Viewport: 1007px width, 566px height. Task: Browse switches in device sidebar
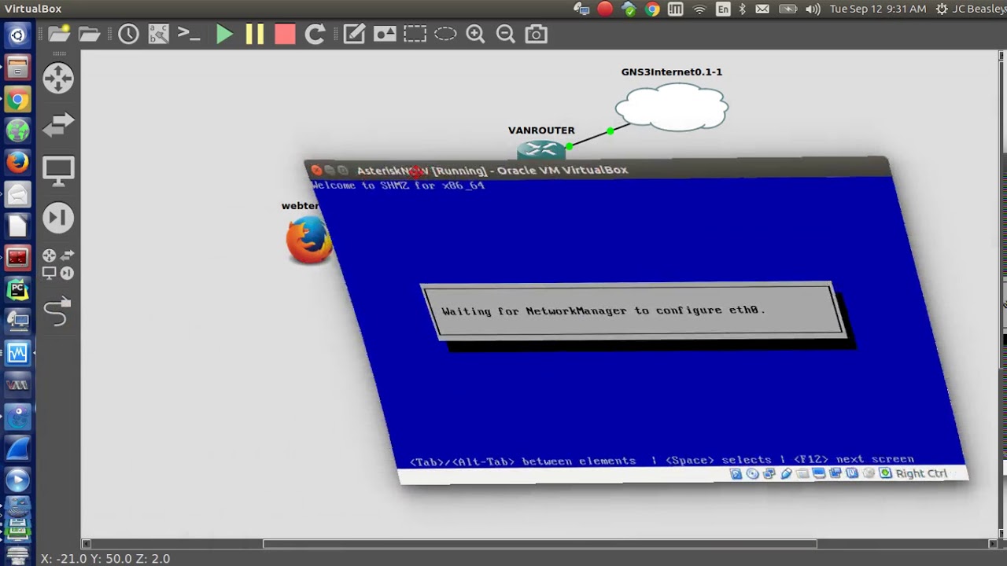(x=58, y=124)
